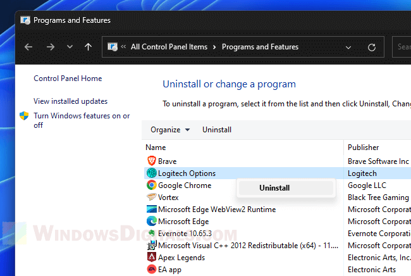This screenshot has height=276, width=411.
Task: Select the EA app program name
Action: [169, 270]
